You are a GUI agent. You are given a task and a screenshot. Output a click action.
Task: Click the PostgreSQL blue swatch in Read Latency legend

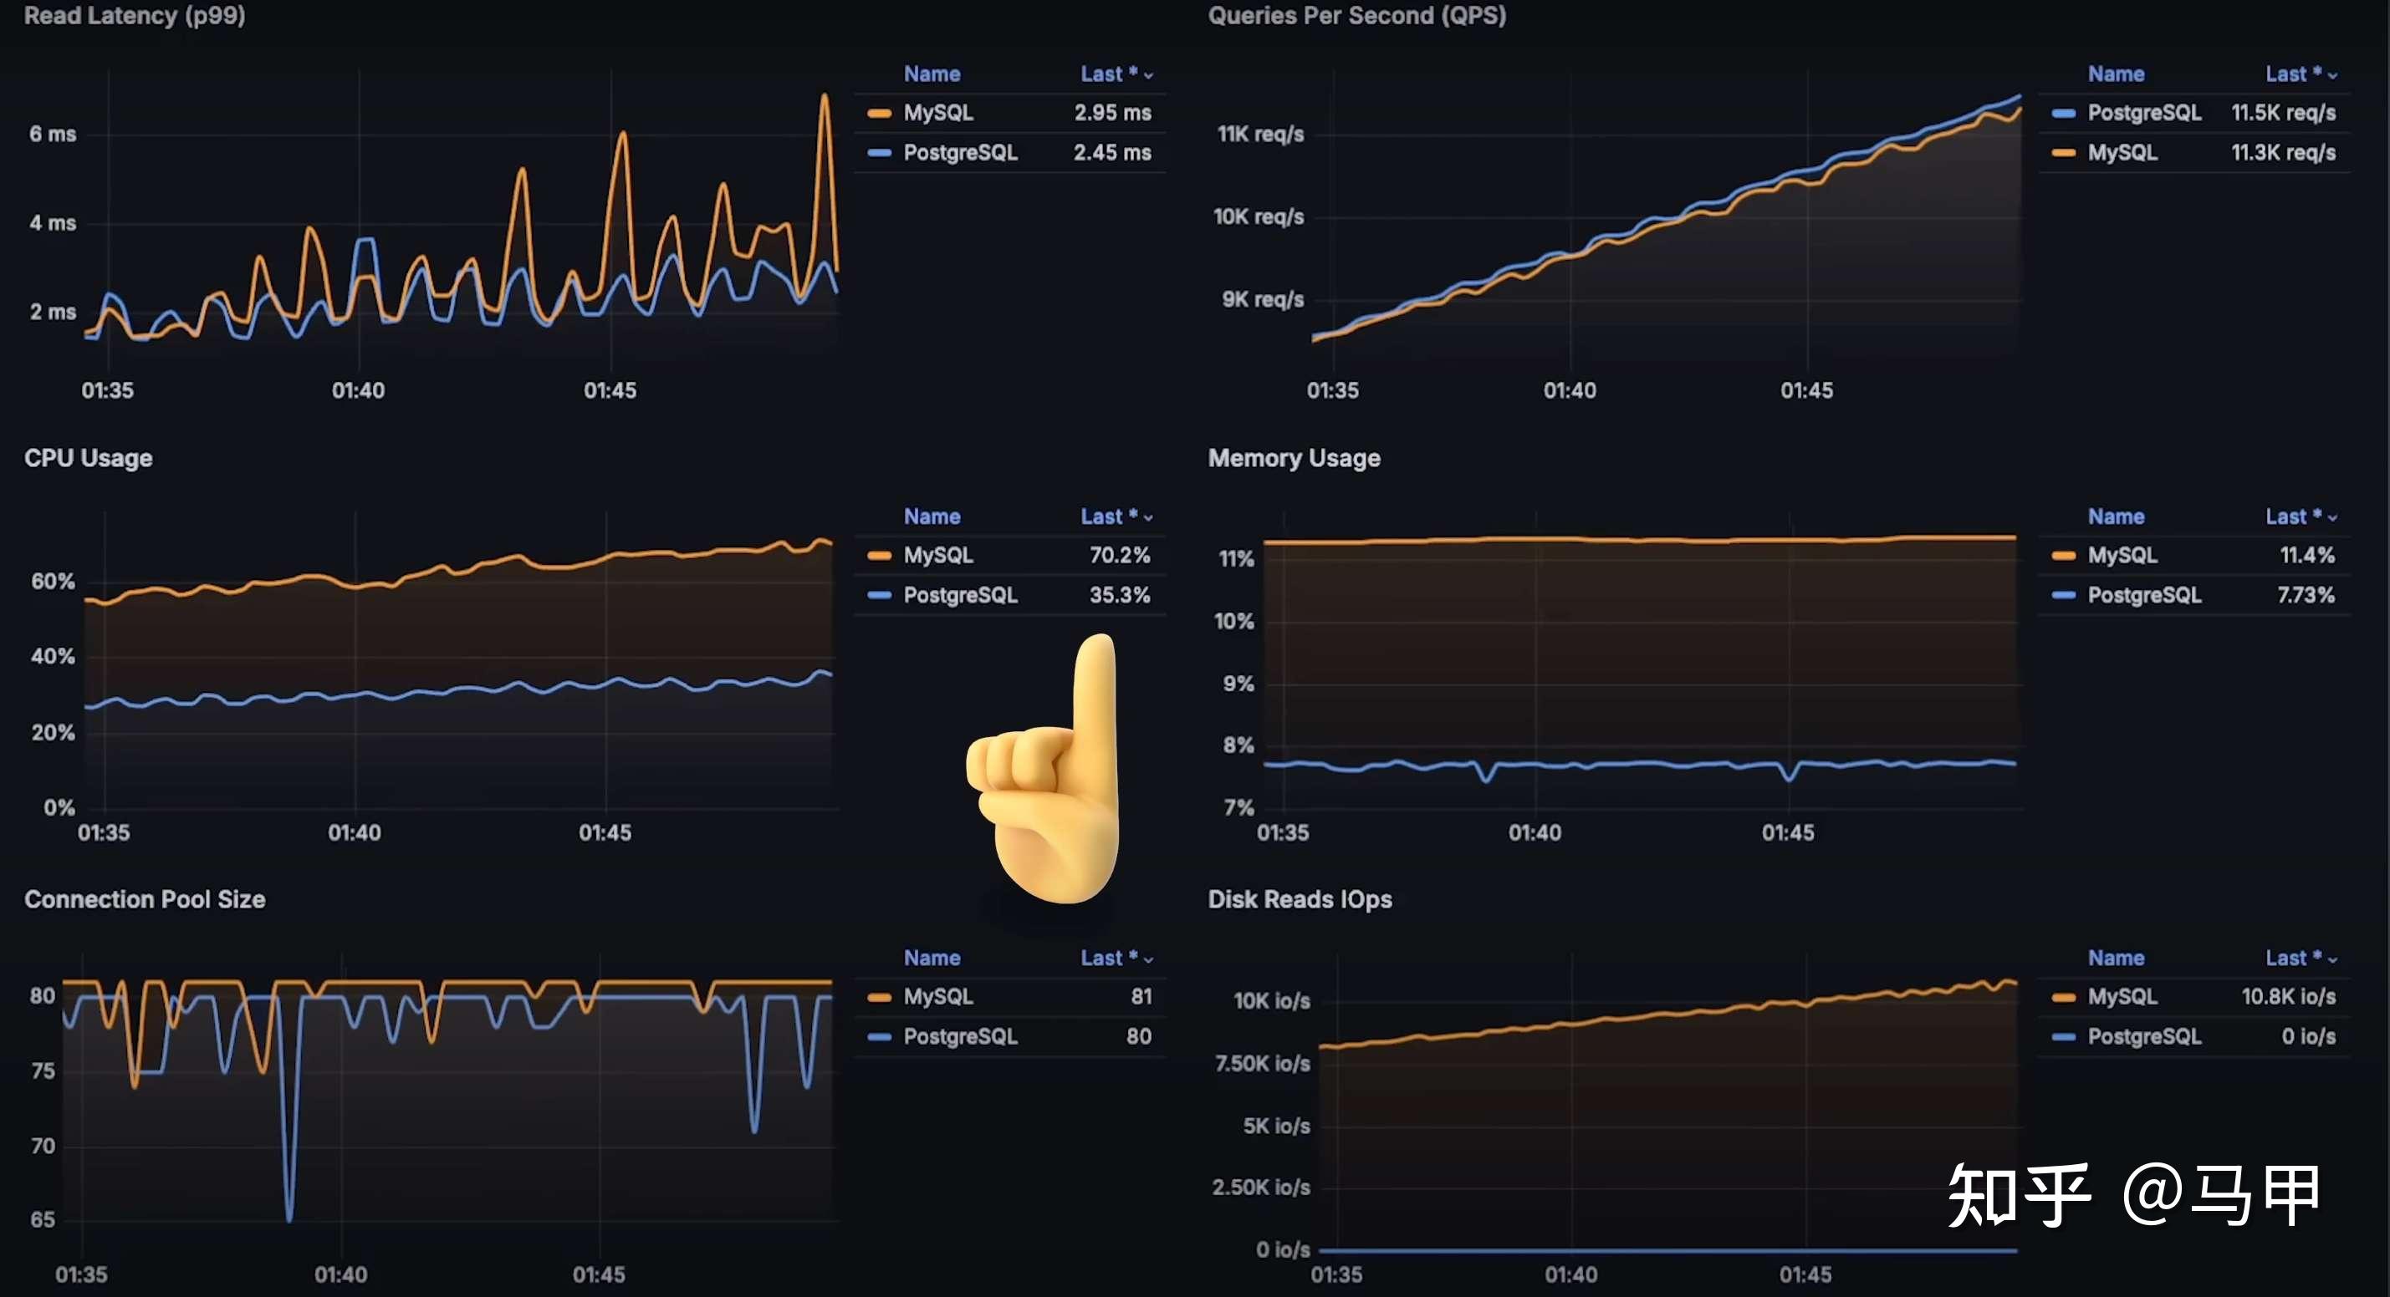click(x=879, y=153)
